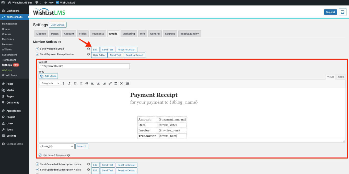Toggle bold formatting in the editor toolbar
The width and height of the screenshot is (349, 174).
(63, 83)
